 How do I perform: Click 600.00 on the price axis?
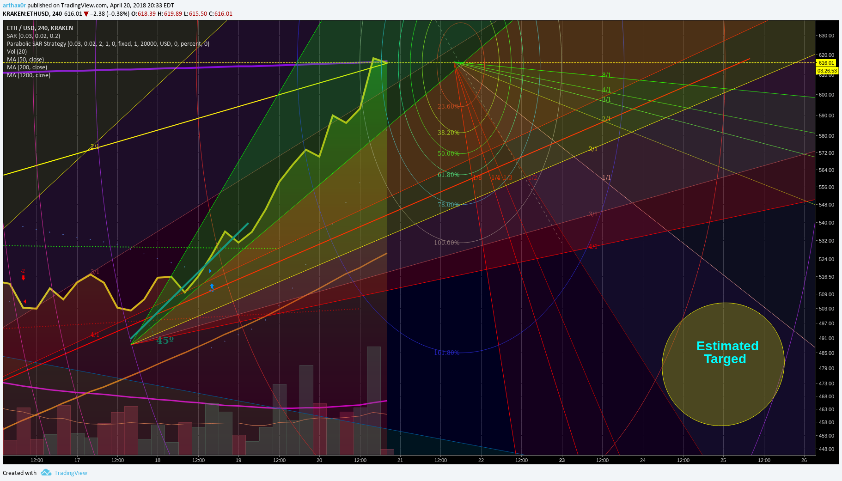826,95
